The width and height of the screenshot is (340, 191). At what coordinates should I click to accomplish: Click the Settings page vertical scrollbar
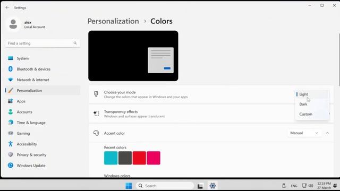point(339,59)
